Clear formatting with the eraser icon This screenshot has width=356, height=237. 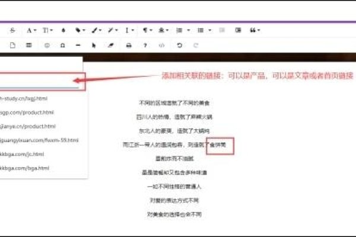(x=110, y=46)
